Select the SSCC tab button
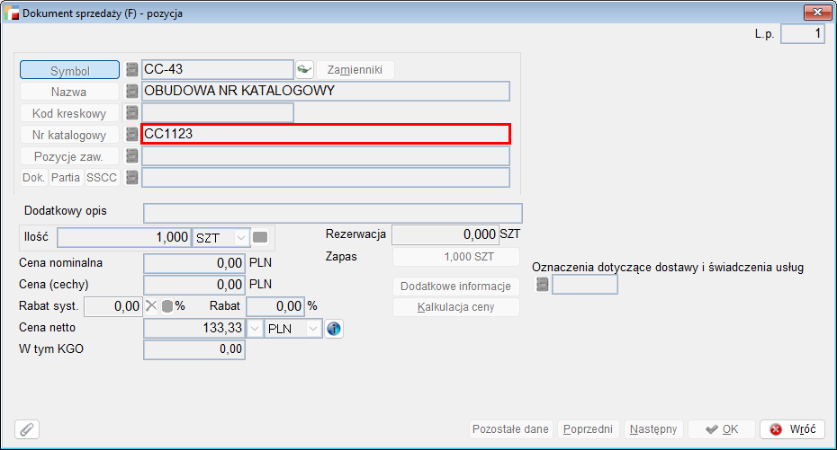Image resolution: width=837 pixels, height=450 pixels. click(102, 177)
